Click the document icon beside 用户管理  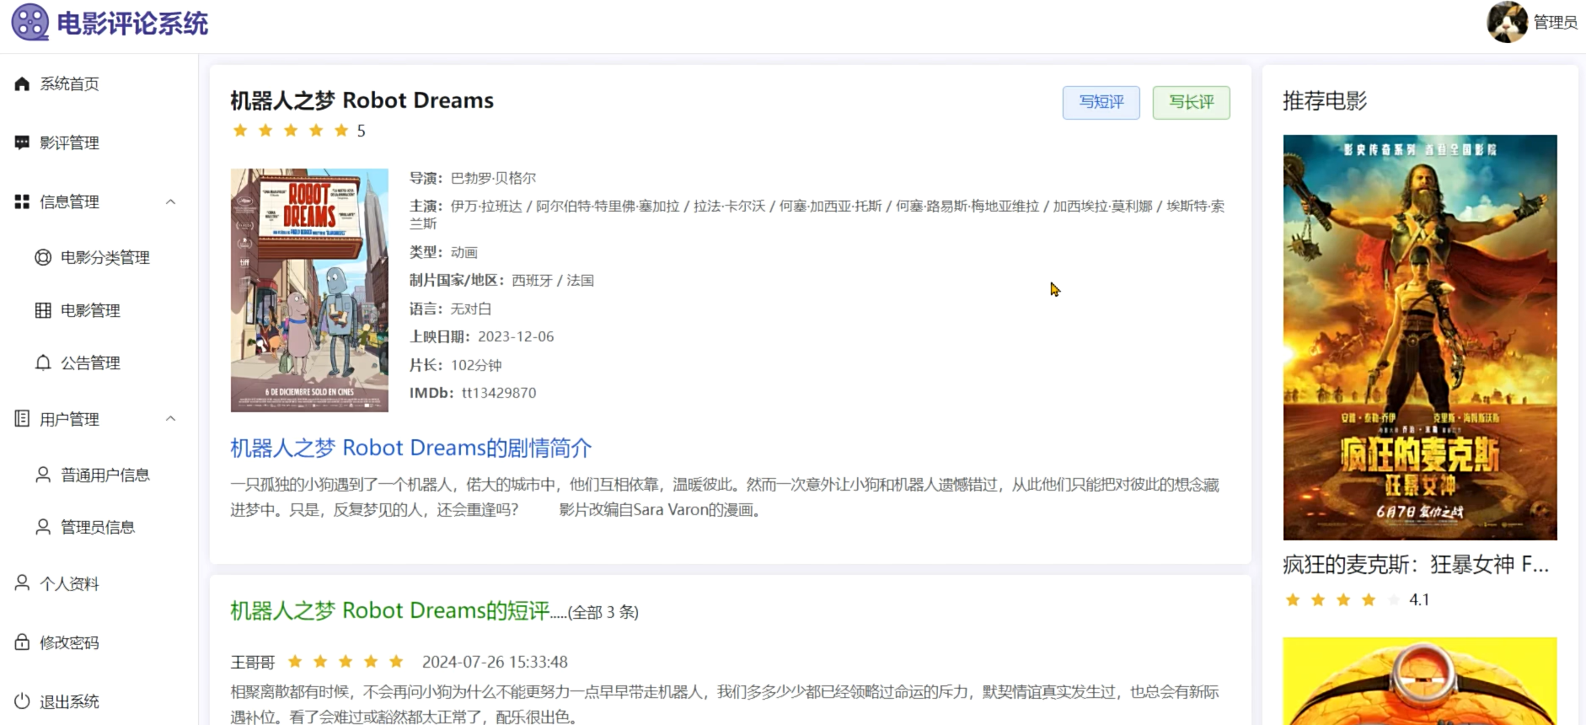point(23,418)
